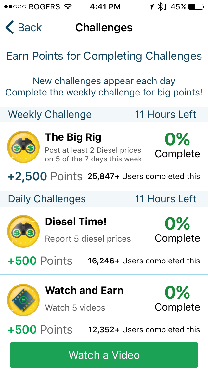Tap the Back text link

(x=30, y=28)
